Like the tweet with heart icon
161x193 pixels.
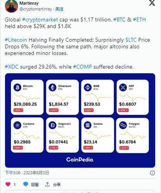coord(8,184)
